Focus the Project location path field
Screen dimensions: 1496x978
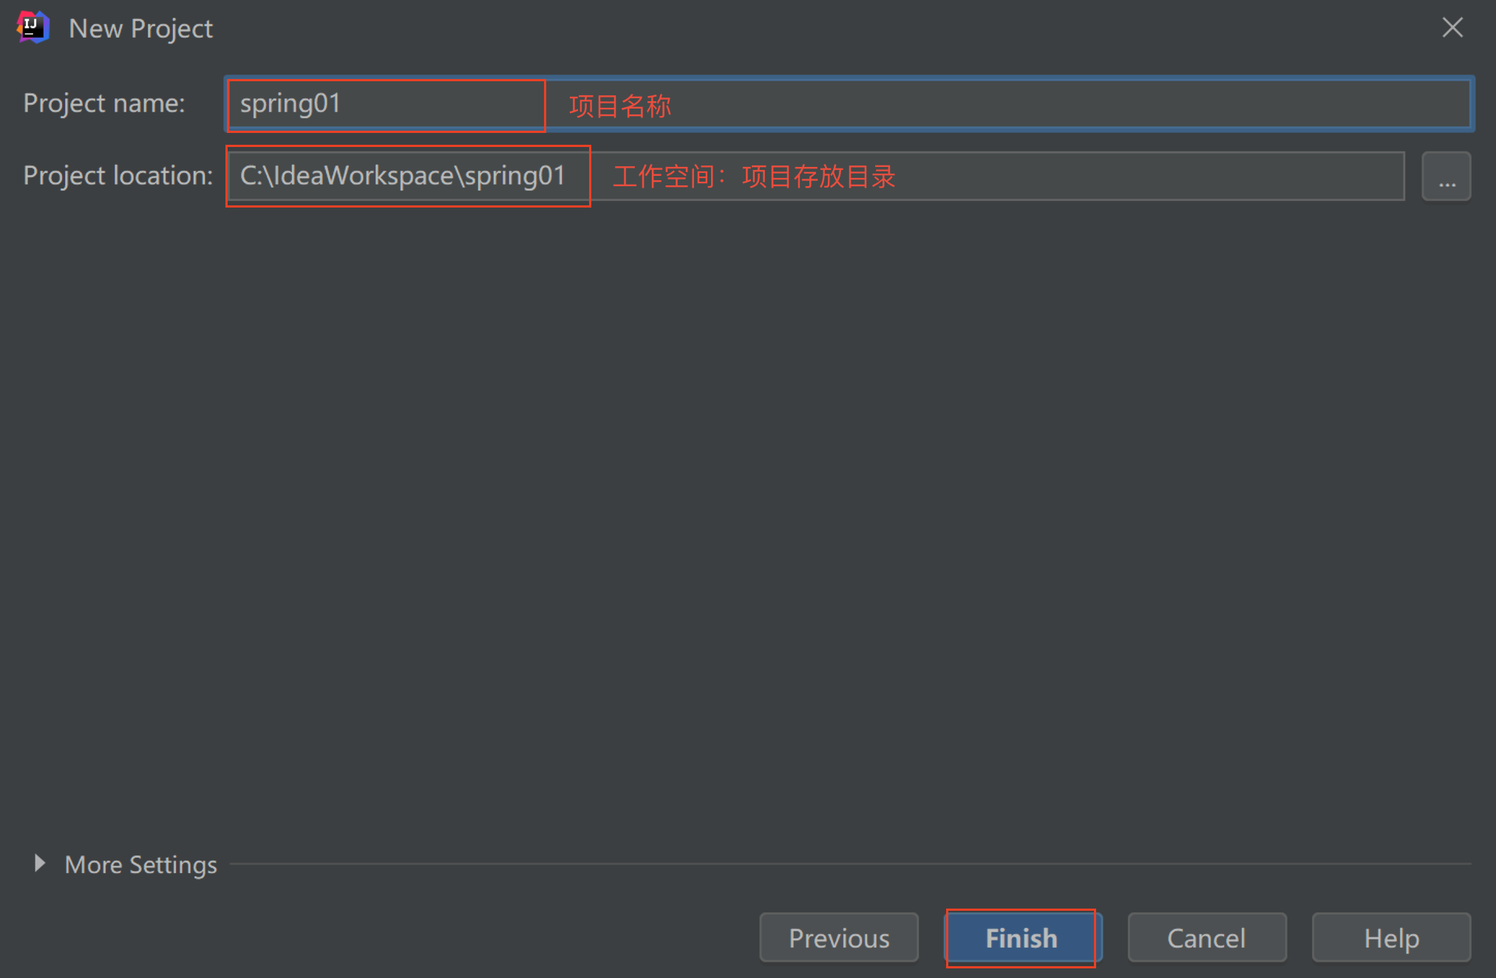click(1109, 177)
